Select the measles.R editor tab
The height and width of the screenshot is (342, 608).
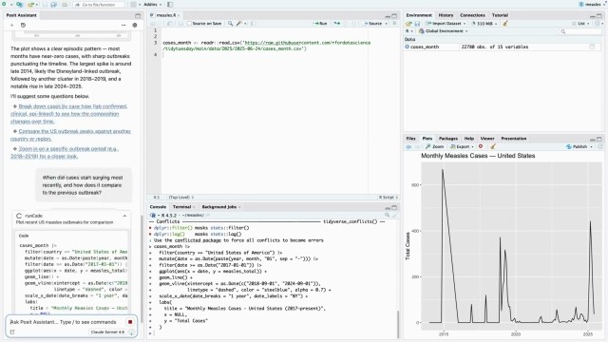coord(166,15)
